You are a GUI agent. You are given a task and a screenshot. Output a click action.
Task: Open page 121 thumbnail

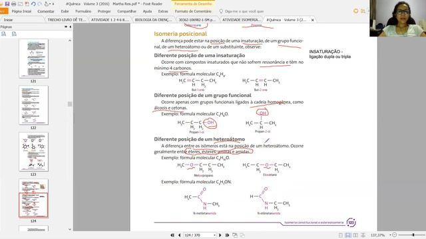coord(33,58)
